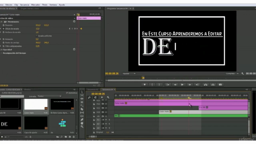Export frame with the camera icon
Screen dimensions: 256x144
coord(220,84)
